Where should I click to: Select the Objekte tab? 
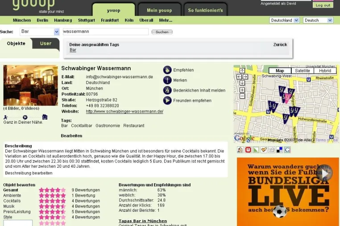point(16,44)
